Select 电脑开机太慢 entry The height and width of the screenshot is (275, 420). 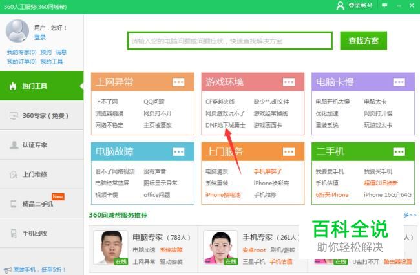tap(332, 102)
